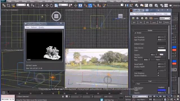Click Refresh in Output Preview window
The image size is (180, 101).
click(34, 27)
